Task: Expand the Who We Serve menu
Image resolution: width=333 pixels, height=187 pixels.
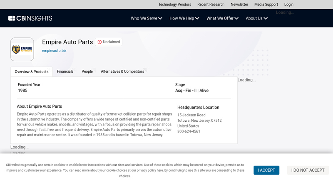Action: (147, 18)
